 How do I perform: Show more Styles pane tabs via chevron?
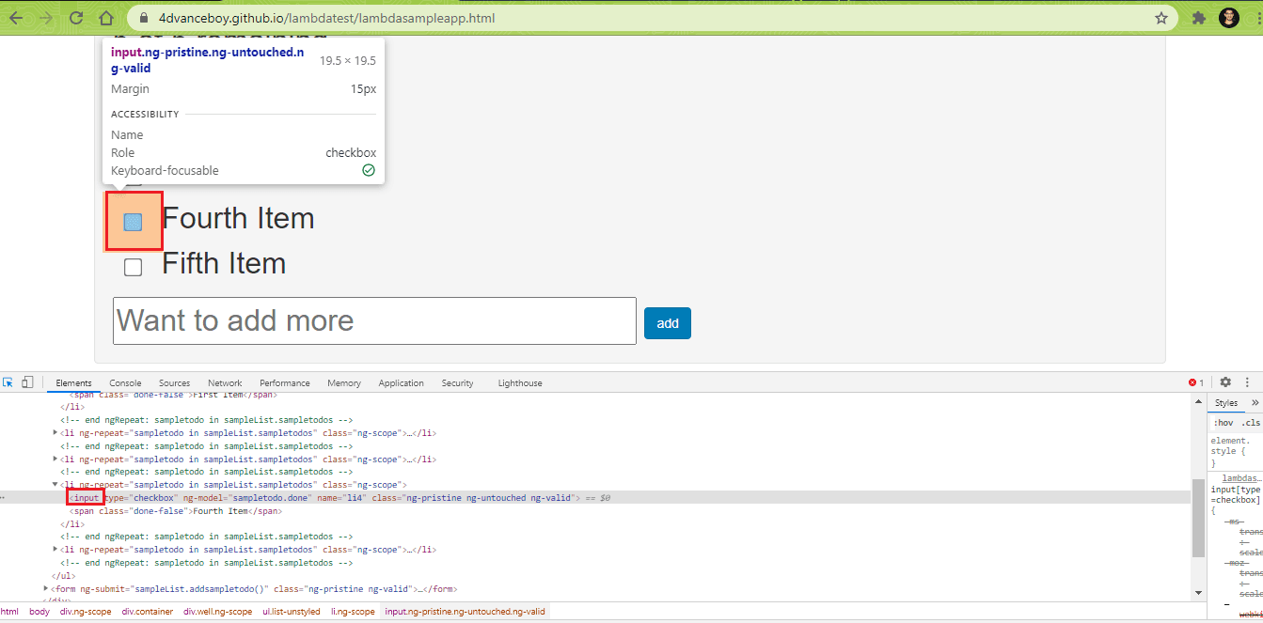[x=1255, y=403]
